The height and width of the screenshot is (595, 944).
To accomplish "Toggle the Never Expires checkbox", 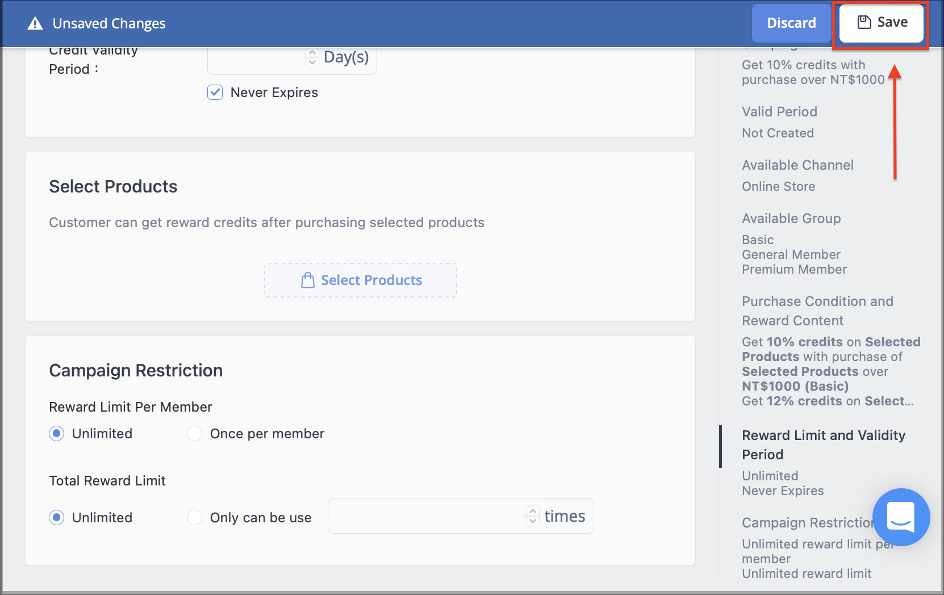I will tap(215, 93).
